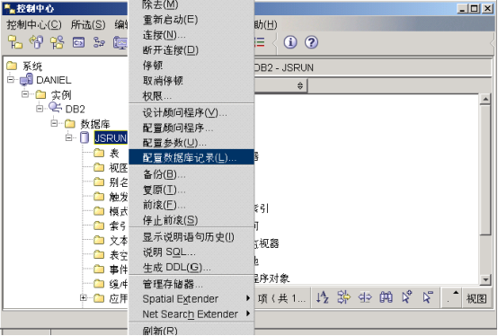Select 说明 SQL... menu entry
Screen dimensions: 498x336
191,252
